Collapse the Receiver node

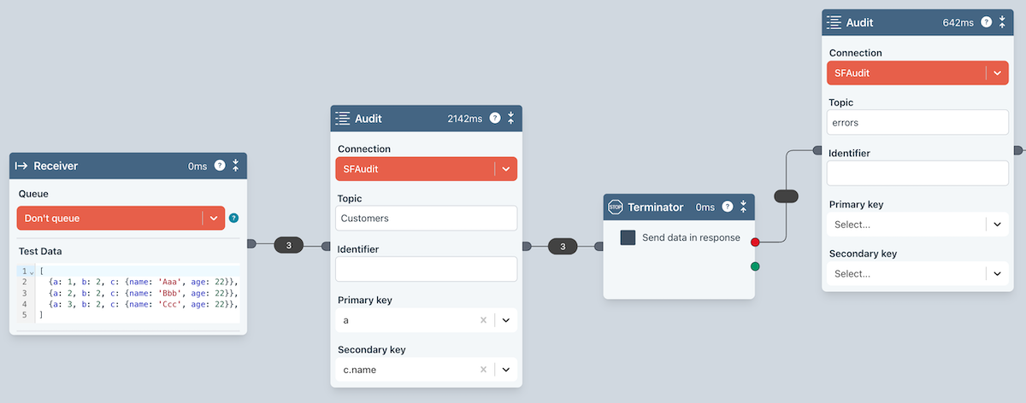[x=235, y=166]
